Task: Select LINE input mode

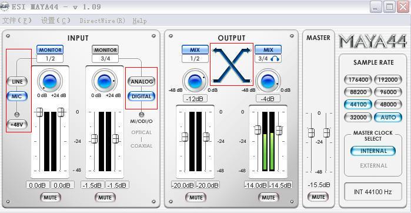Action: (x=17, y=82)
